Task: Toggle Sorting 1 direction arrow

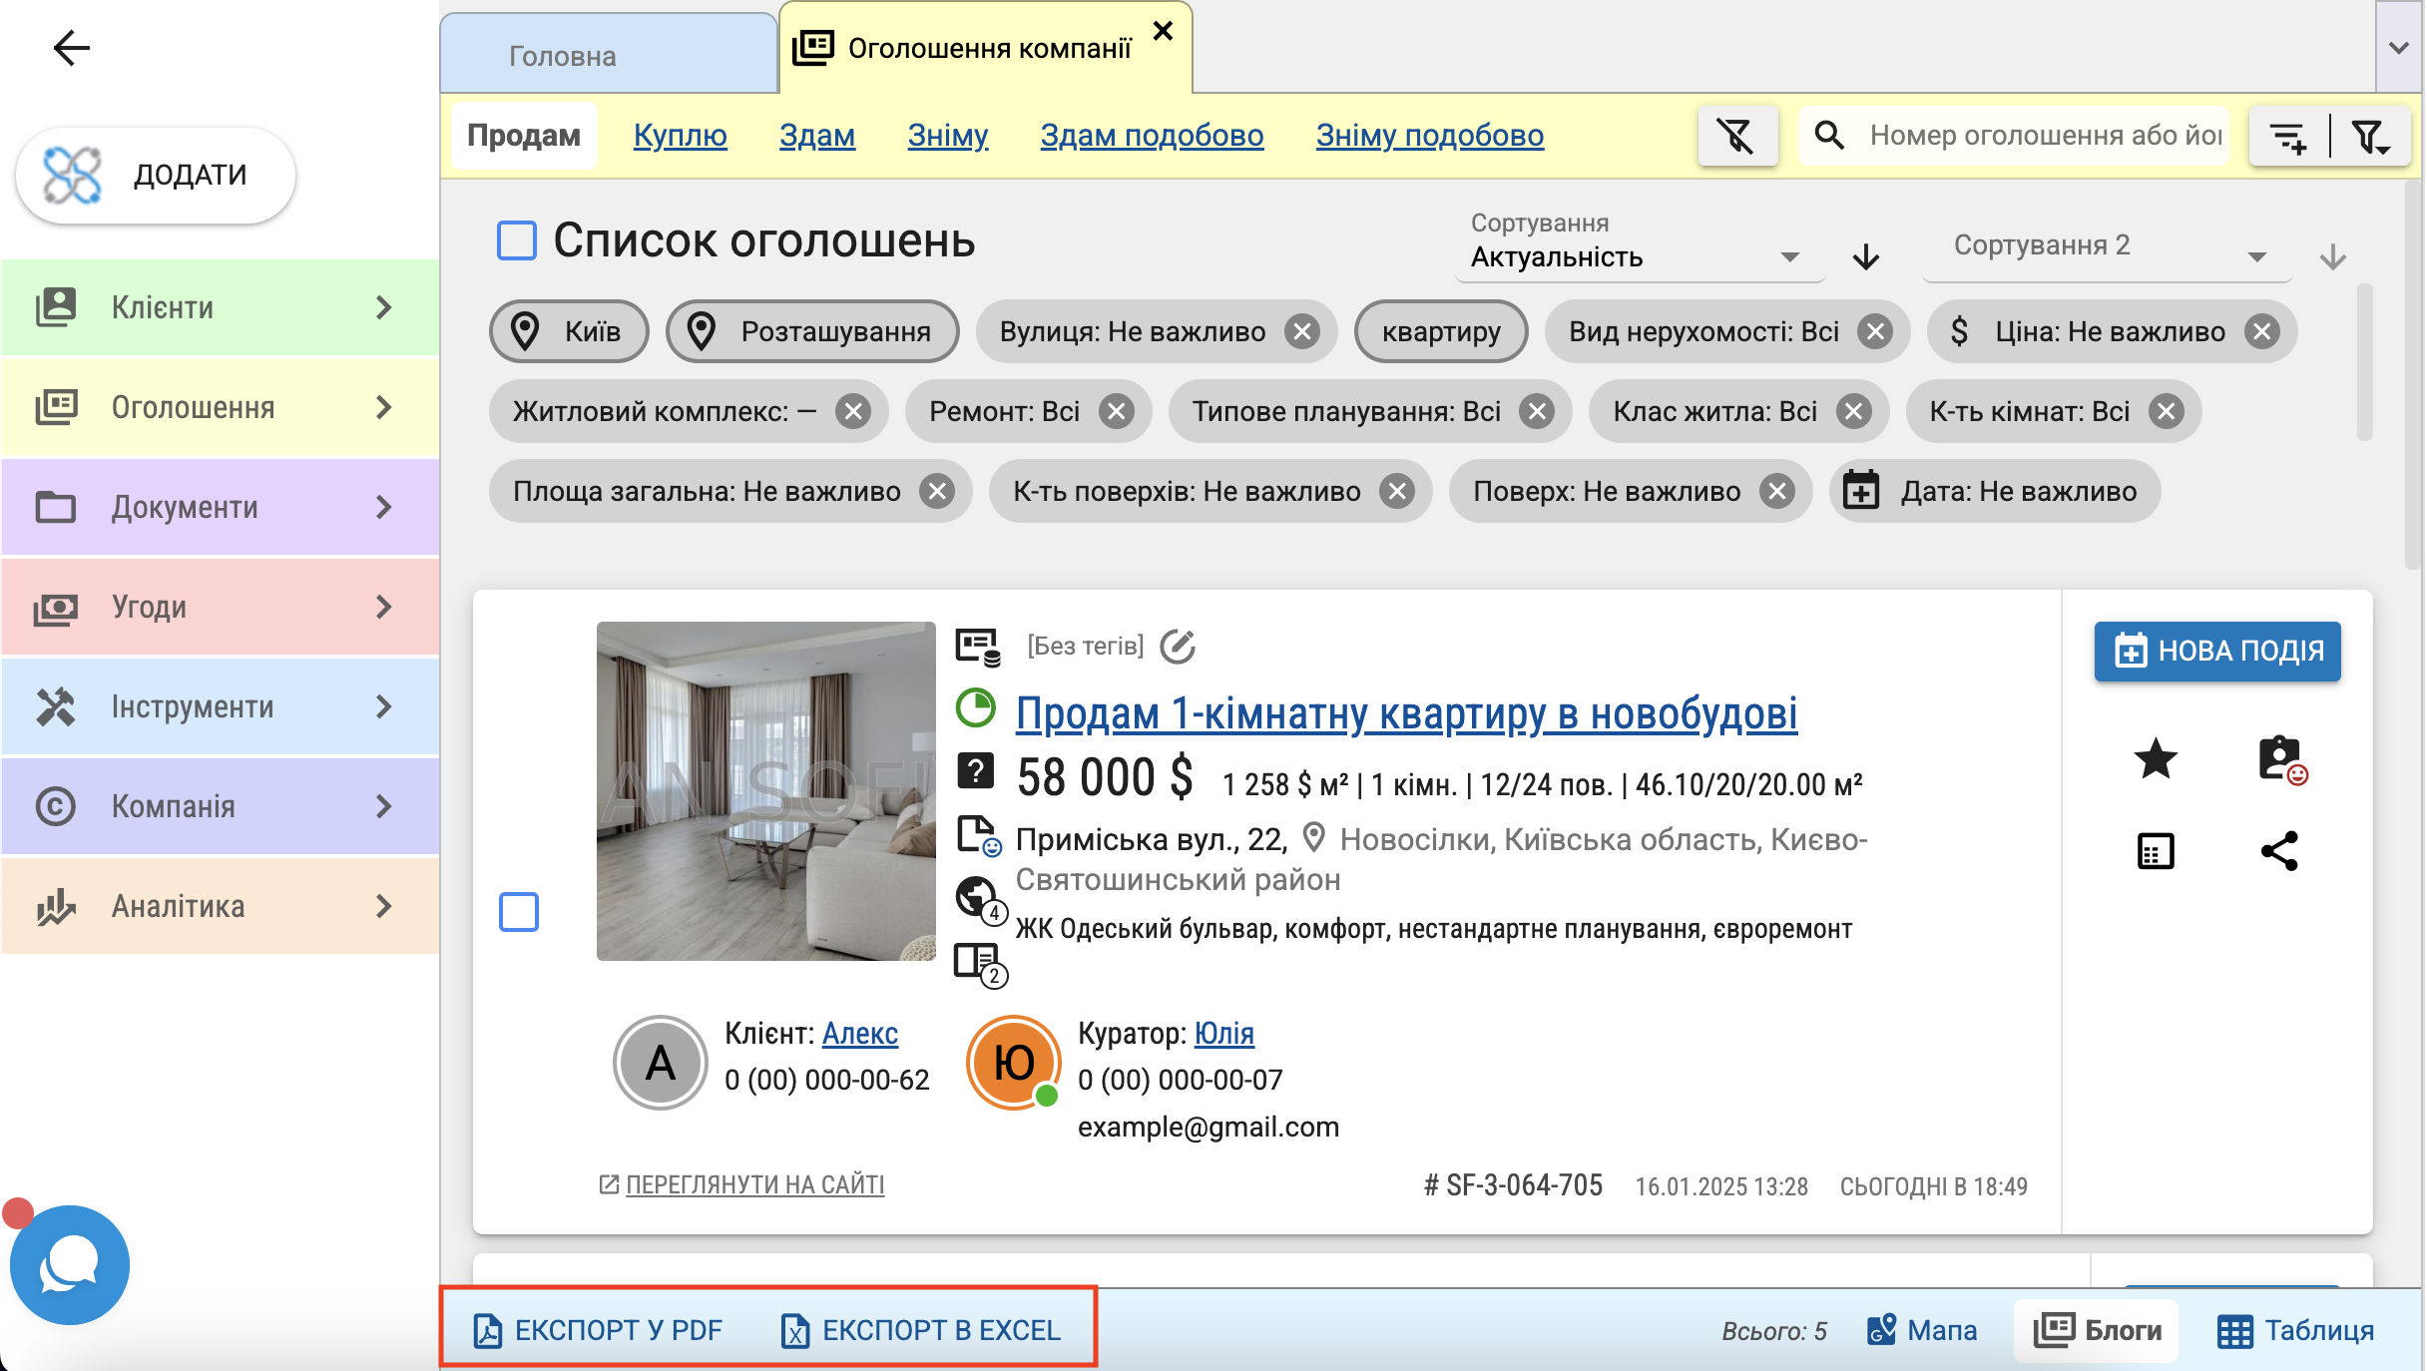Action: [x=1865, y=257]
